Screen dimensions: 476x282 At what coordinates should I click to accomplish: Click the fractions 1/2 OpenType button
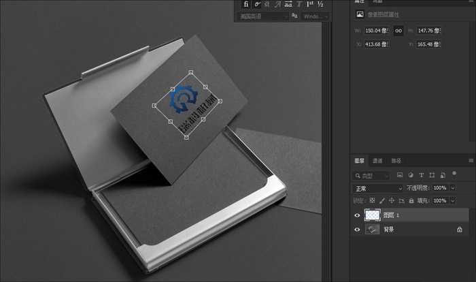320,4
